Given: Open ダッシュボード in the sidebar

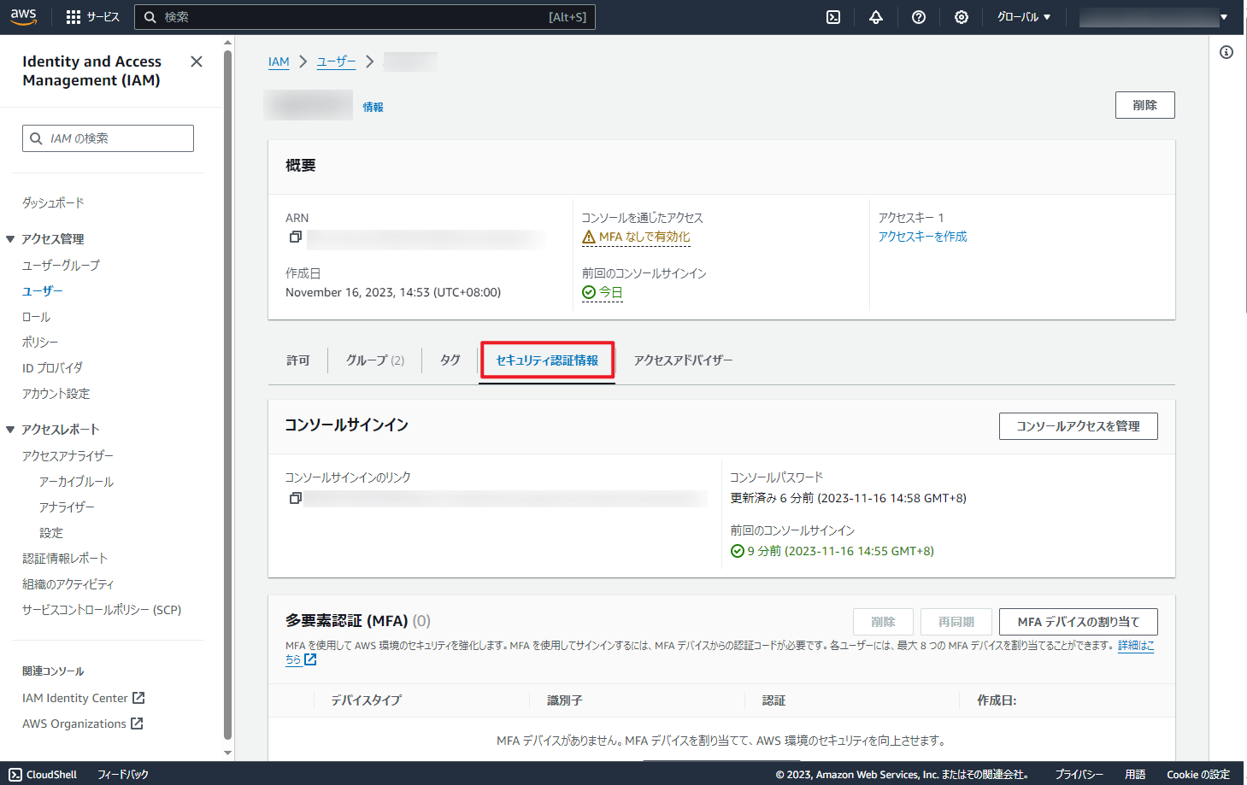Looking at the screenshot, I should pos(53,203).
